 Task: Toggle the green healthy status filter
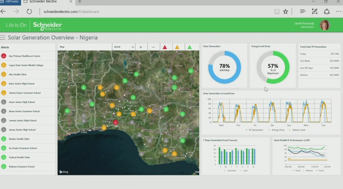tap(189, 47)
